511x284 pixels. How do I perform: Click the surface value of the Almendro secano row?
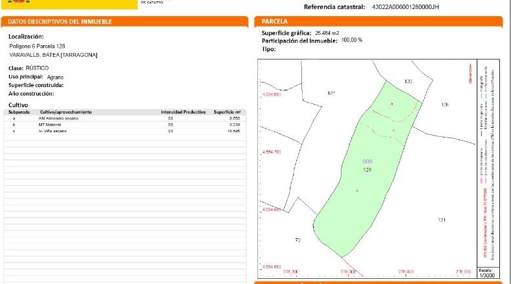point(235,118)
